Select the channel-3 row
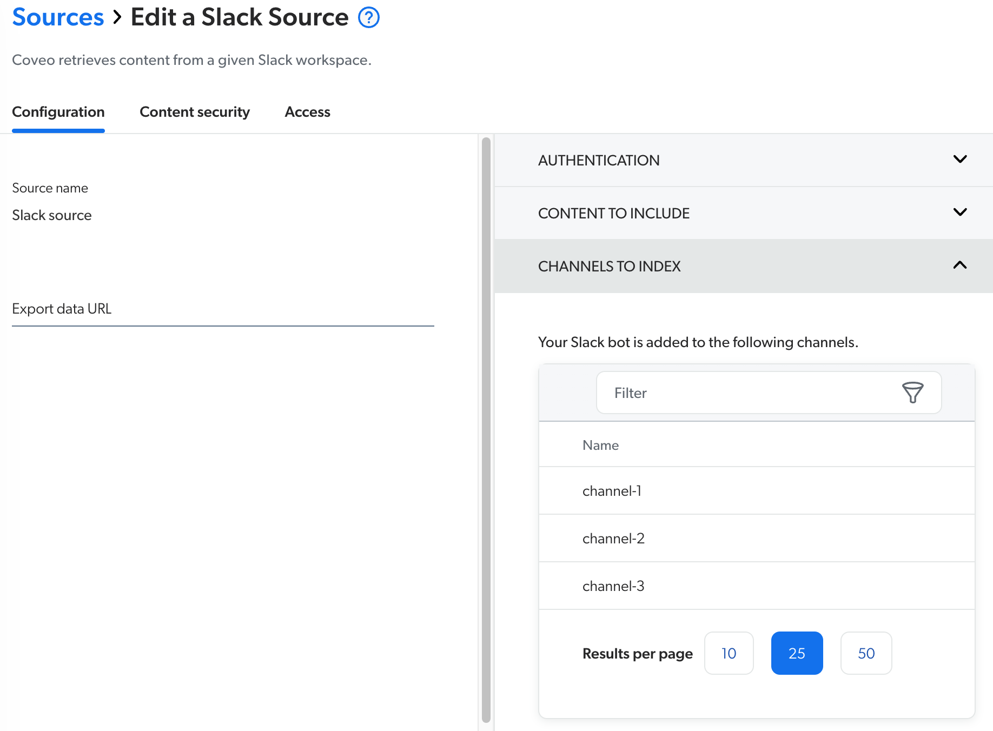This screenshot has width=993, height=731. (x=757, y=586)
